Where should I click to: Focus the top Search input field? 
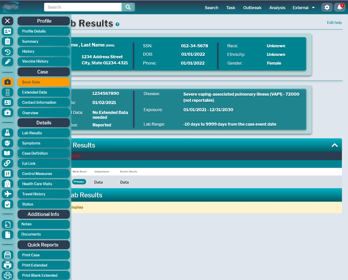(x=83, y=7)
